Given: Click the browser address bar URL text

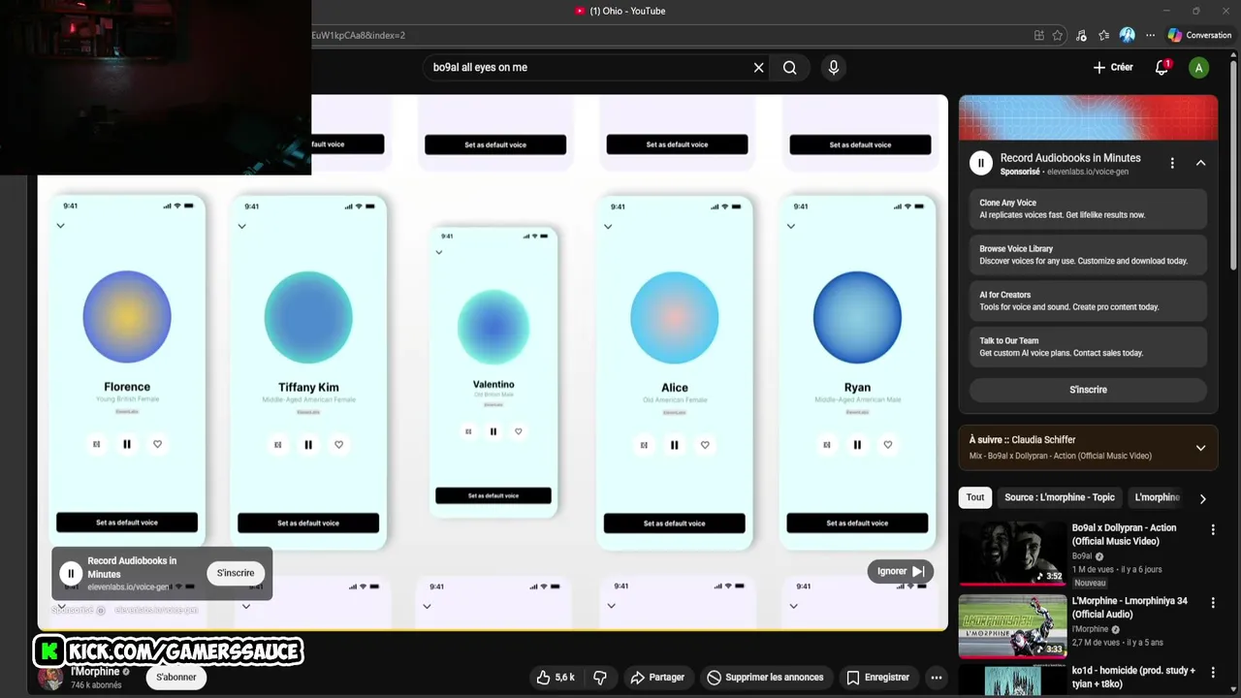Looking at the screenshot, I should [359, 35].
